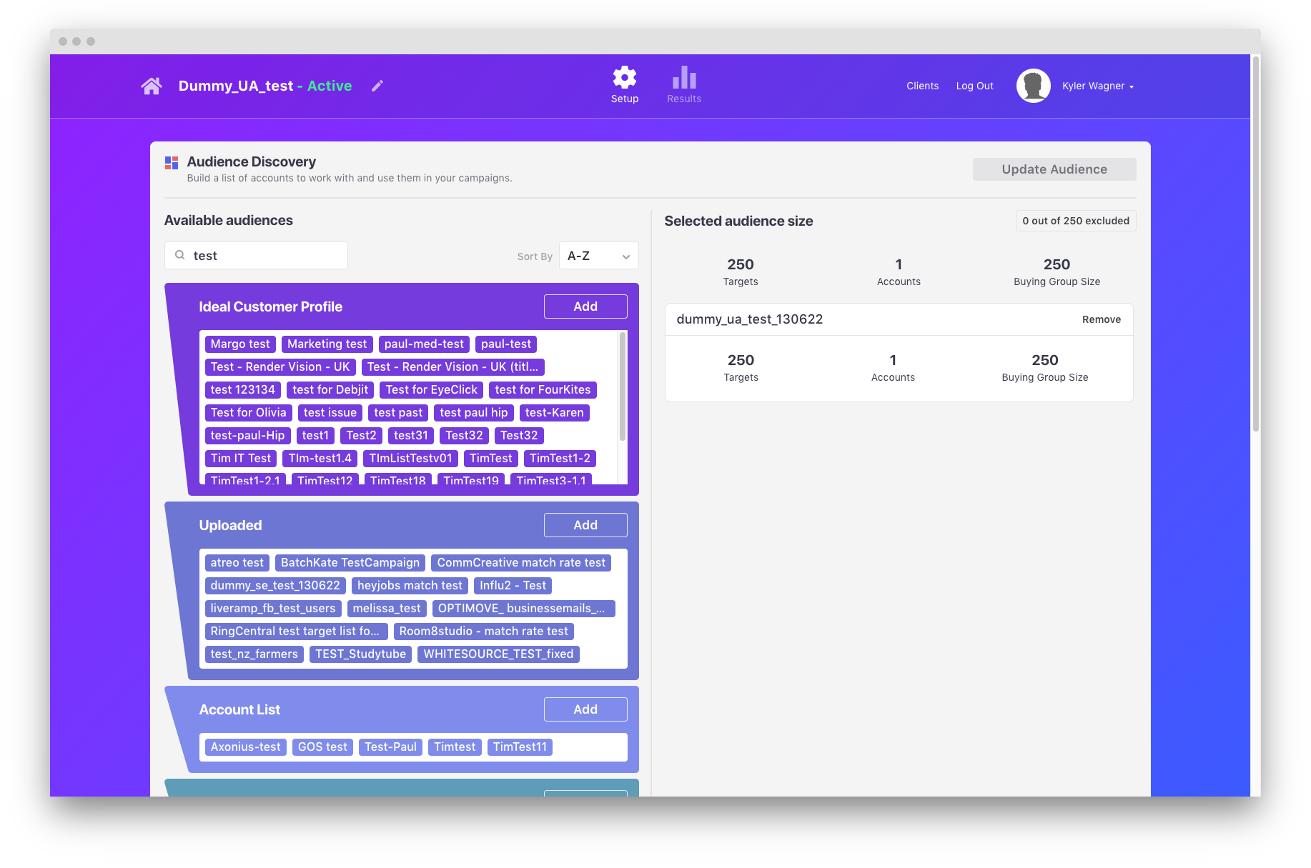
Task: Click the search magnifier icon
Action: tap(180, 255)
